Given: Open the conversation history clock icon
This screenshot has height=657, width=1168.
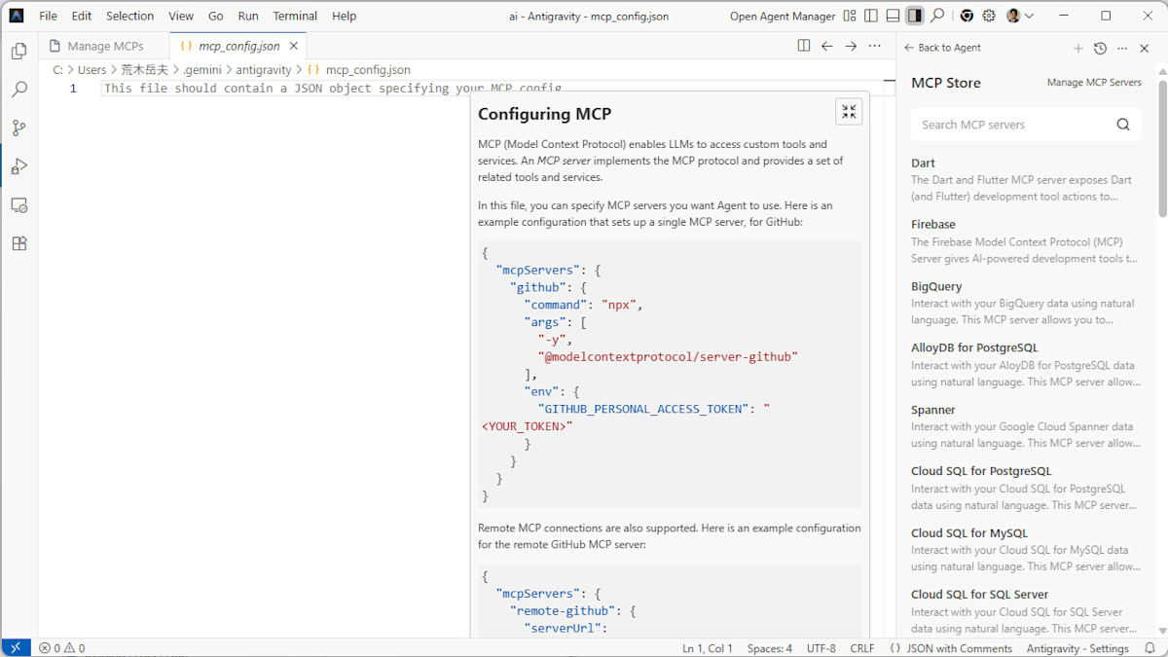Looking at the screenshot, I should (1100, 48).
